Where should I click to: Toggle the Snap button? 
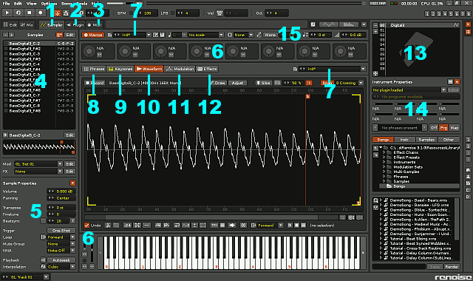tap(327, 83)
